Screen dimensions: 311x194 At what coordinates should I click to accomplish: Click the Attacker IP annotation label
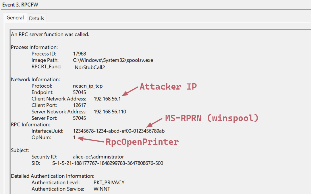pos(168,87)
